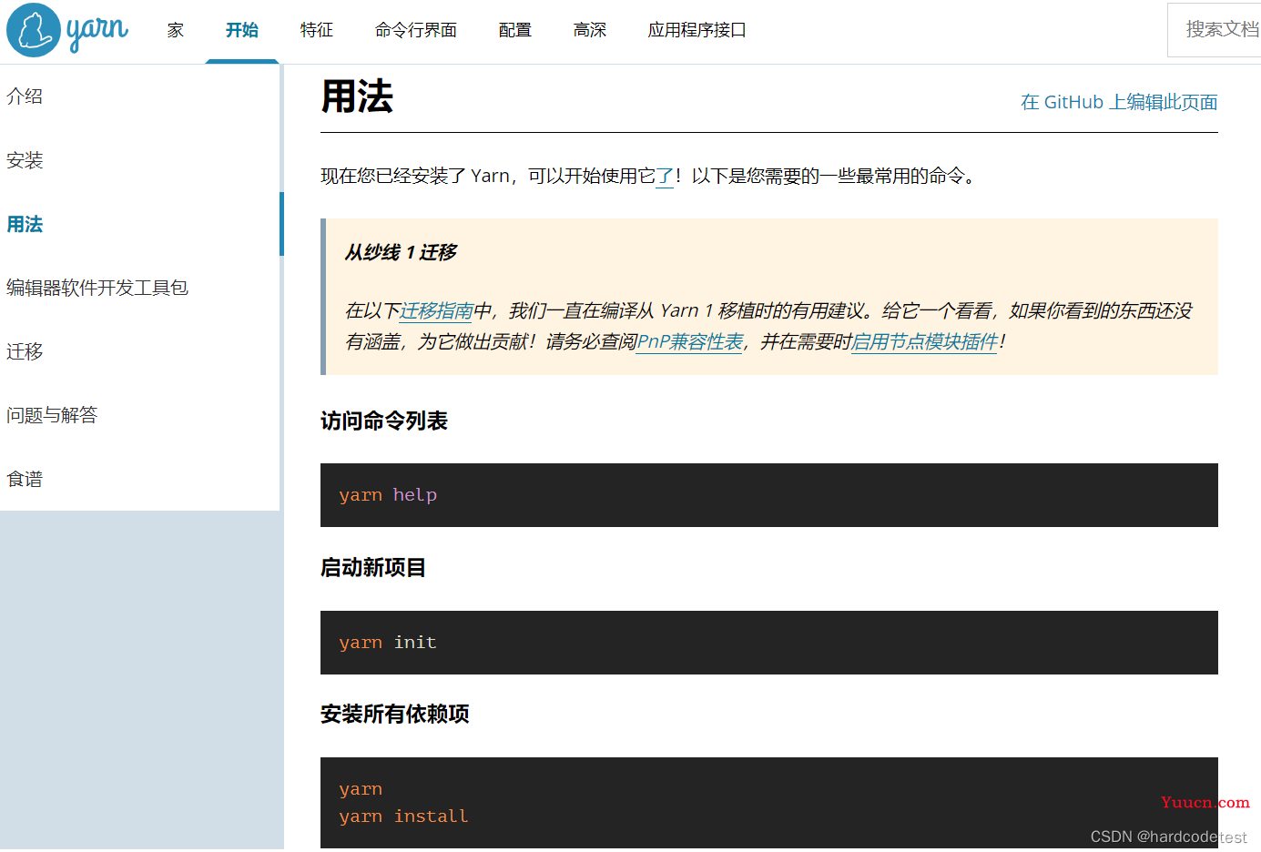The width and height of the screenshot is (1261, 852).
Task: Click the 访问命令列表 heading
Action: [384, 421]
